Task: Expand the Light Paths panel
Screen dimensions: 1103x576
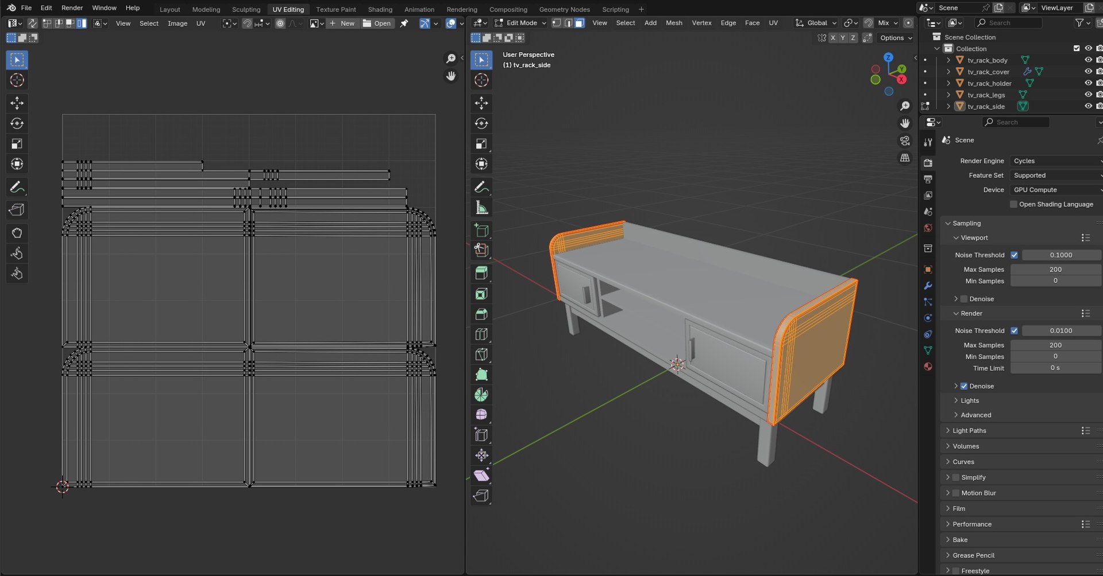Action: 969,431
